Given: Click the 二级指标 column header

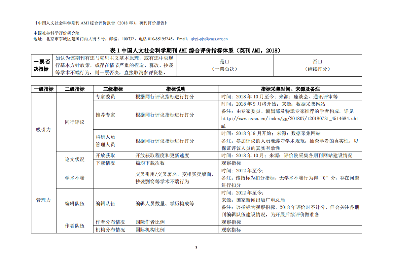Looking at the screenshot, I should (x=74, y=89).
